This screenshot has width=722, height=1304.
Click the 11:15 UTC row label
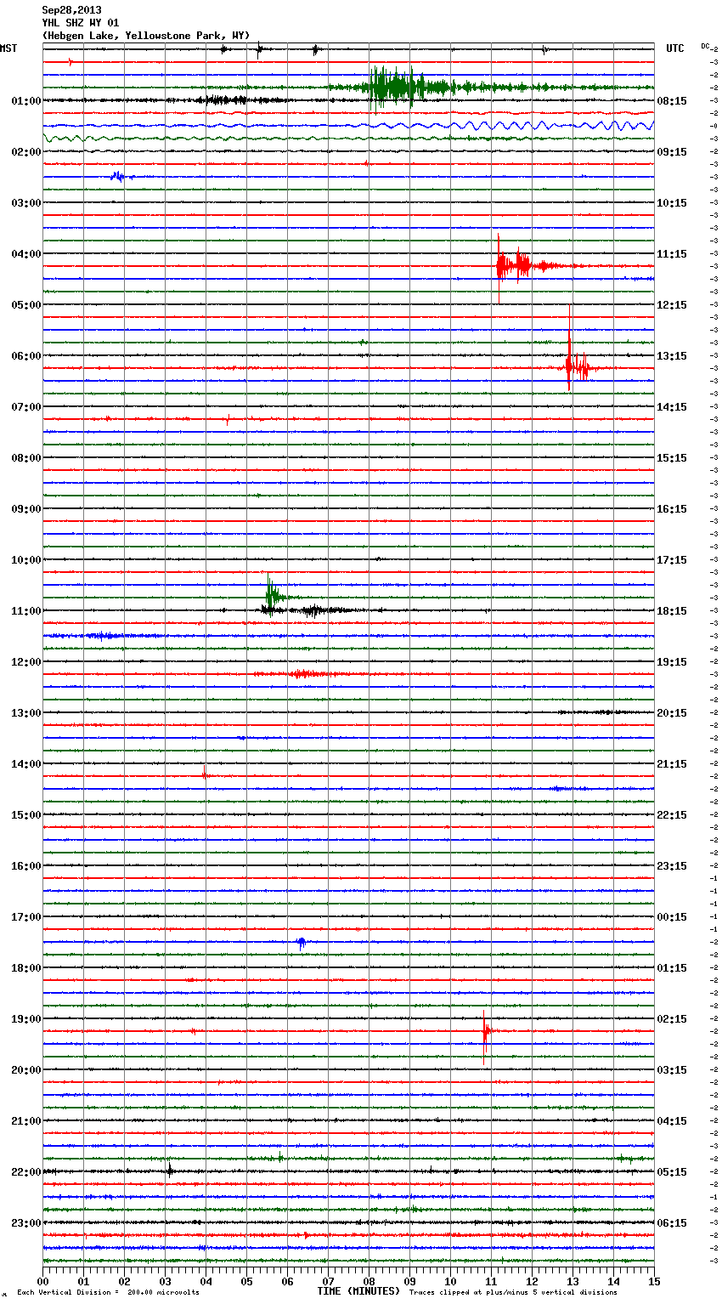[x=672, y=254]
